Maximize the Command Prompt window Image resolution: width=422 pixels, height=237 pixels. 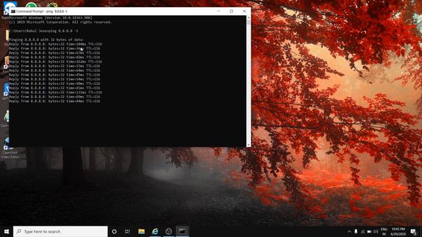[231, 11]
